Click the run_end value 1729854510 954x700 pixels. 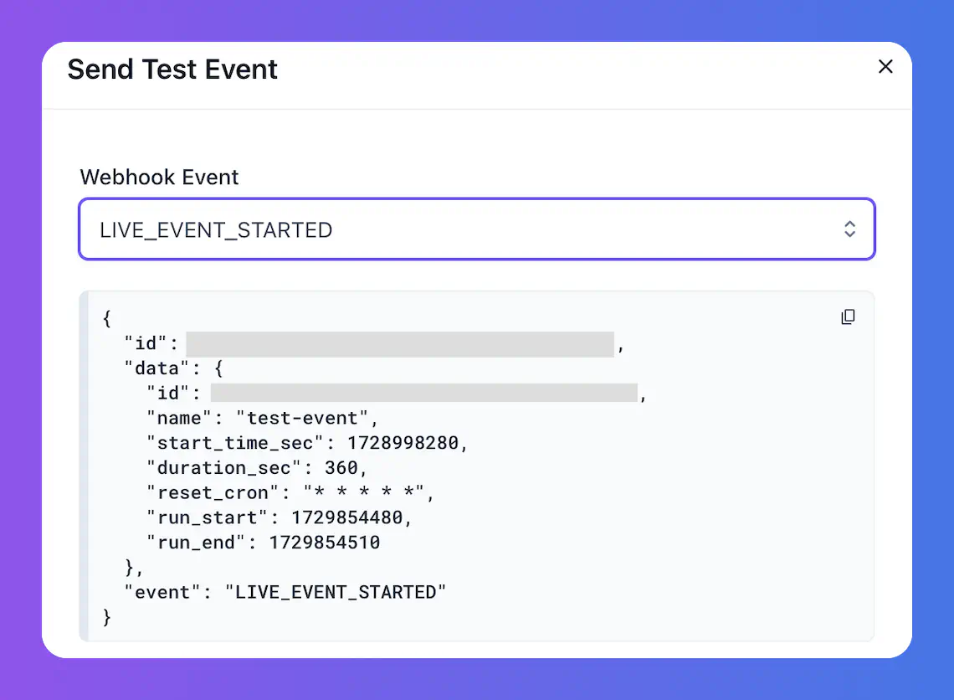(325, 543)
